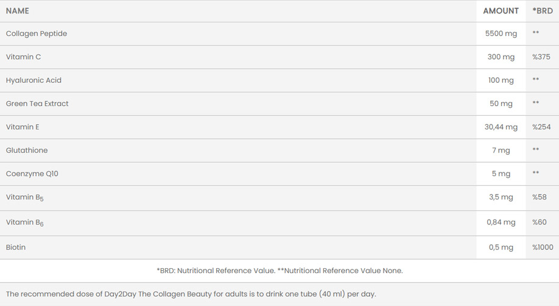Select the Collagen Peptide row label
Viewport: 559px width, 306px height.
coord(37,34)
